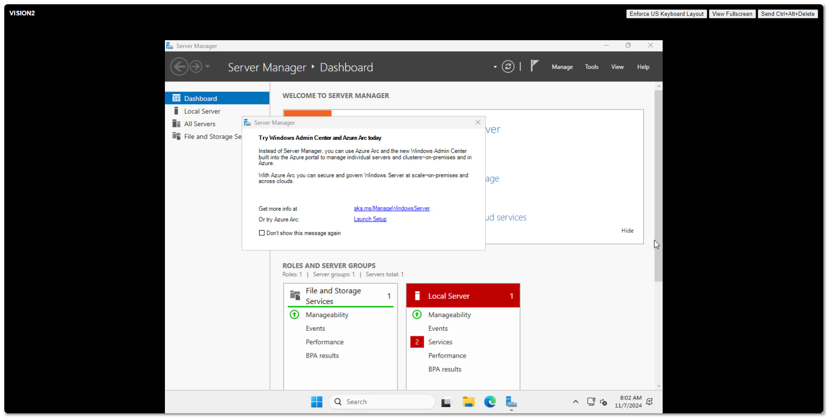Click the forward navigation arrow in Server Manager
Screen dimensions: 828x418
tap(196, 67)
